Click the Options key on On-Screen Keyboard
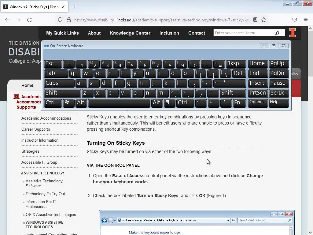The height and width of the screenshot is (235, 313). click(x=258, y=103)
